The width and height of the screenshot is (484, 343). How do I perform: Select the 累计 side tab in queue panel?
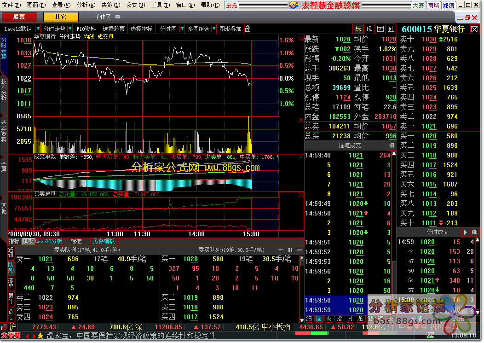click(11, 298)
